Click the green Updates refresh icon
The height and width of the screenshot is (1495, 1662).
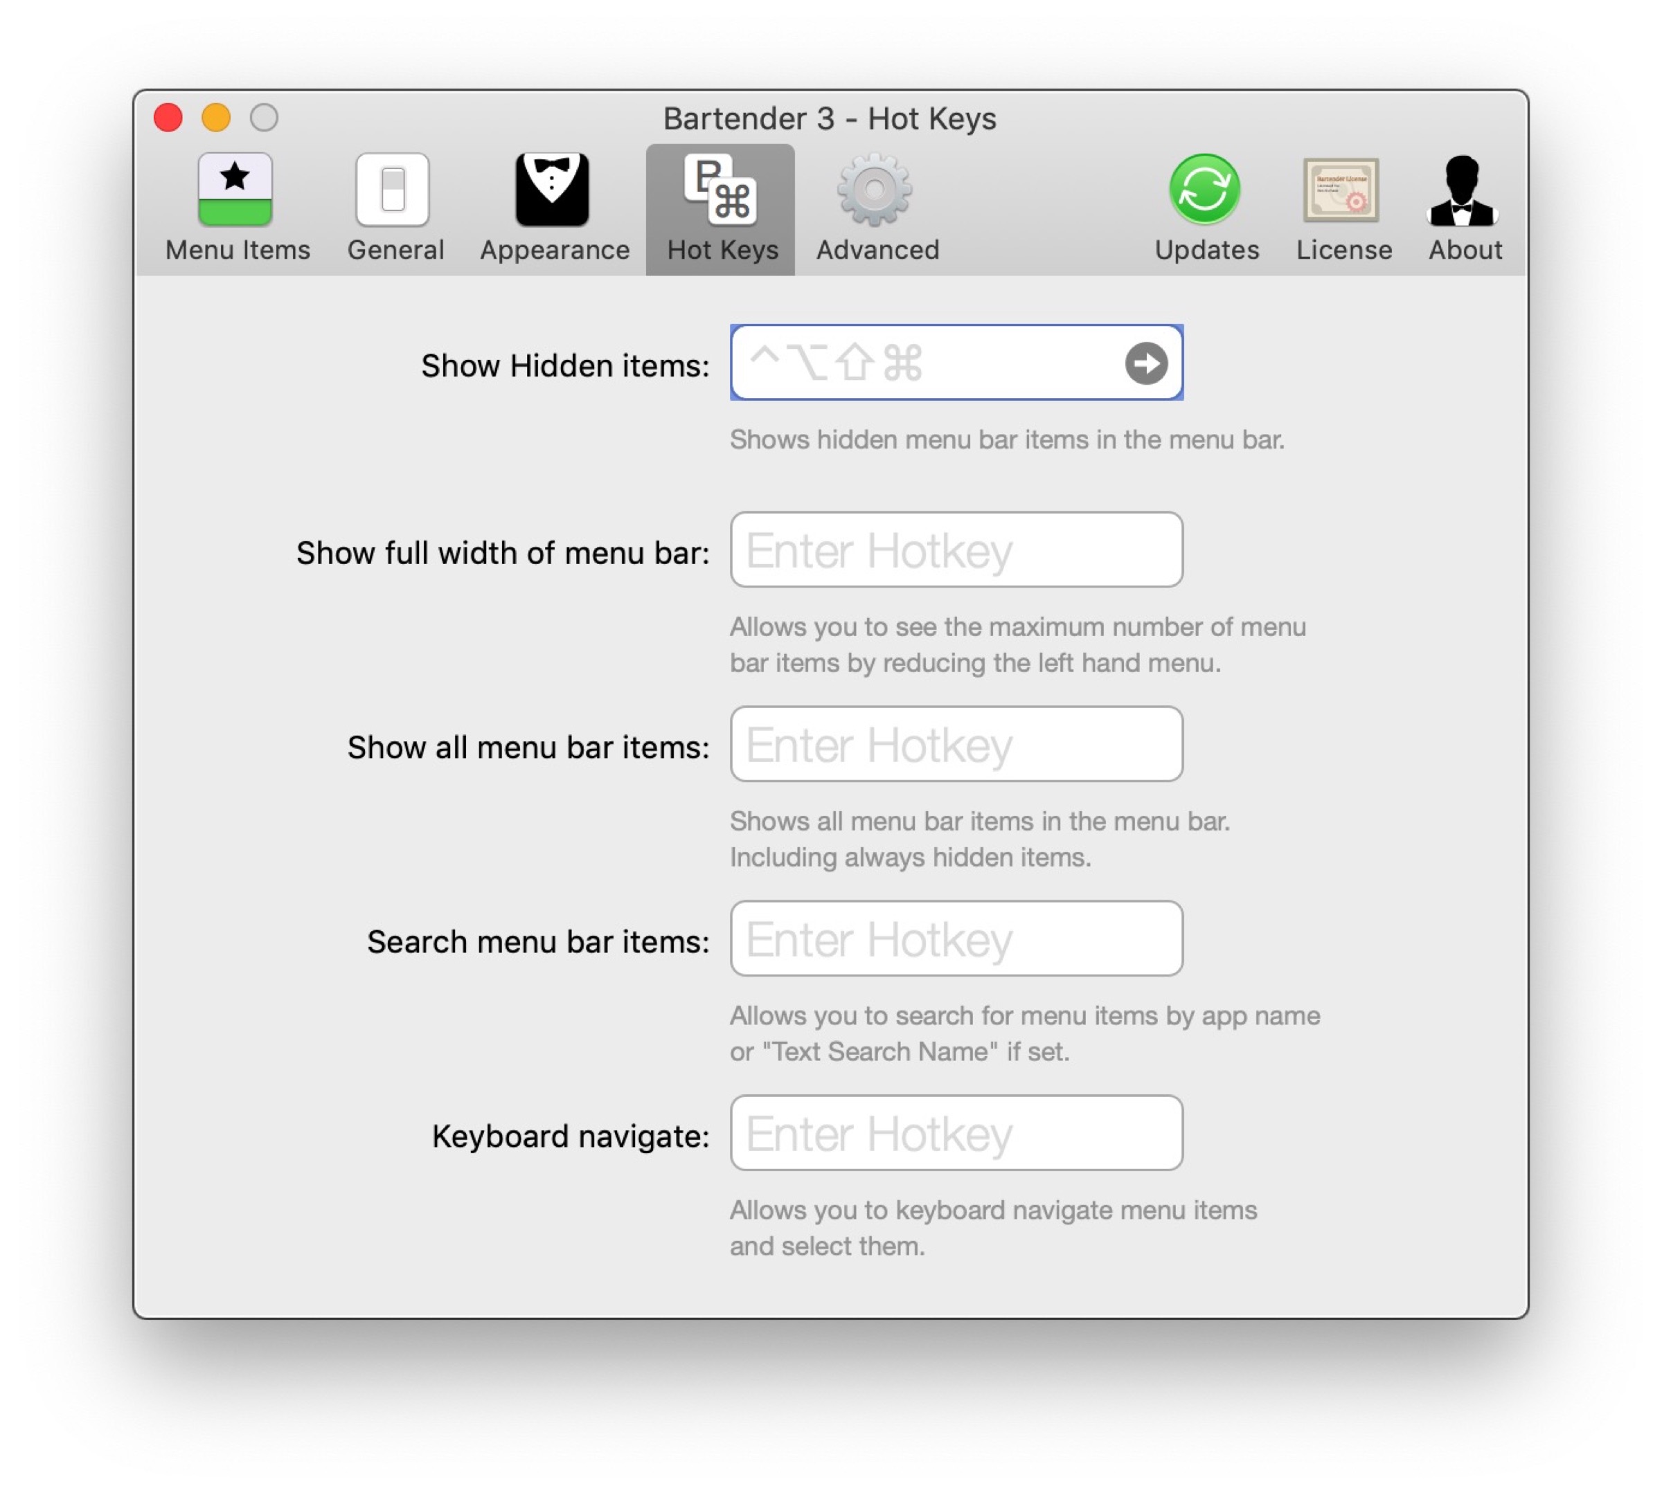[x=1205, y=190]
